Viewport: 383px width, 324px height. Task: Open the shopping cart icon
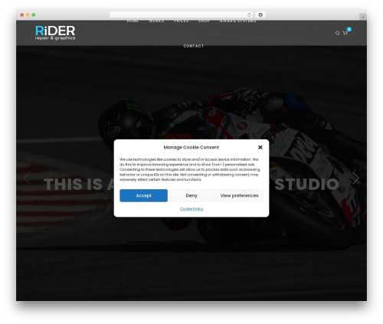(345, 33)
